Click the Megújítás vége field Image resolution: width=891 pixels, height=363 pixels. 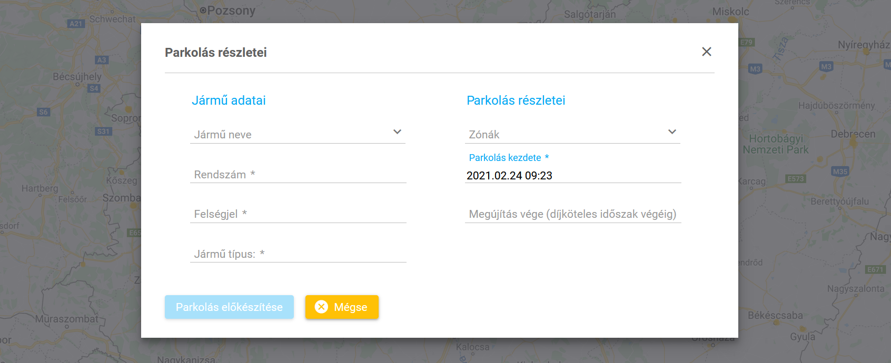(572, 214)
